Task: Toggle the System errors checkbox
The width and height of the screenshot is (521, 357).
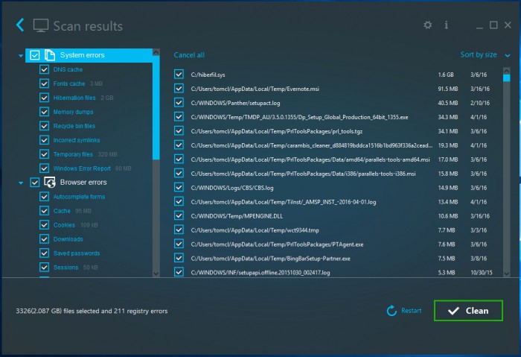Action: click(x=35, y=55)
